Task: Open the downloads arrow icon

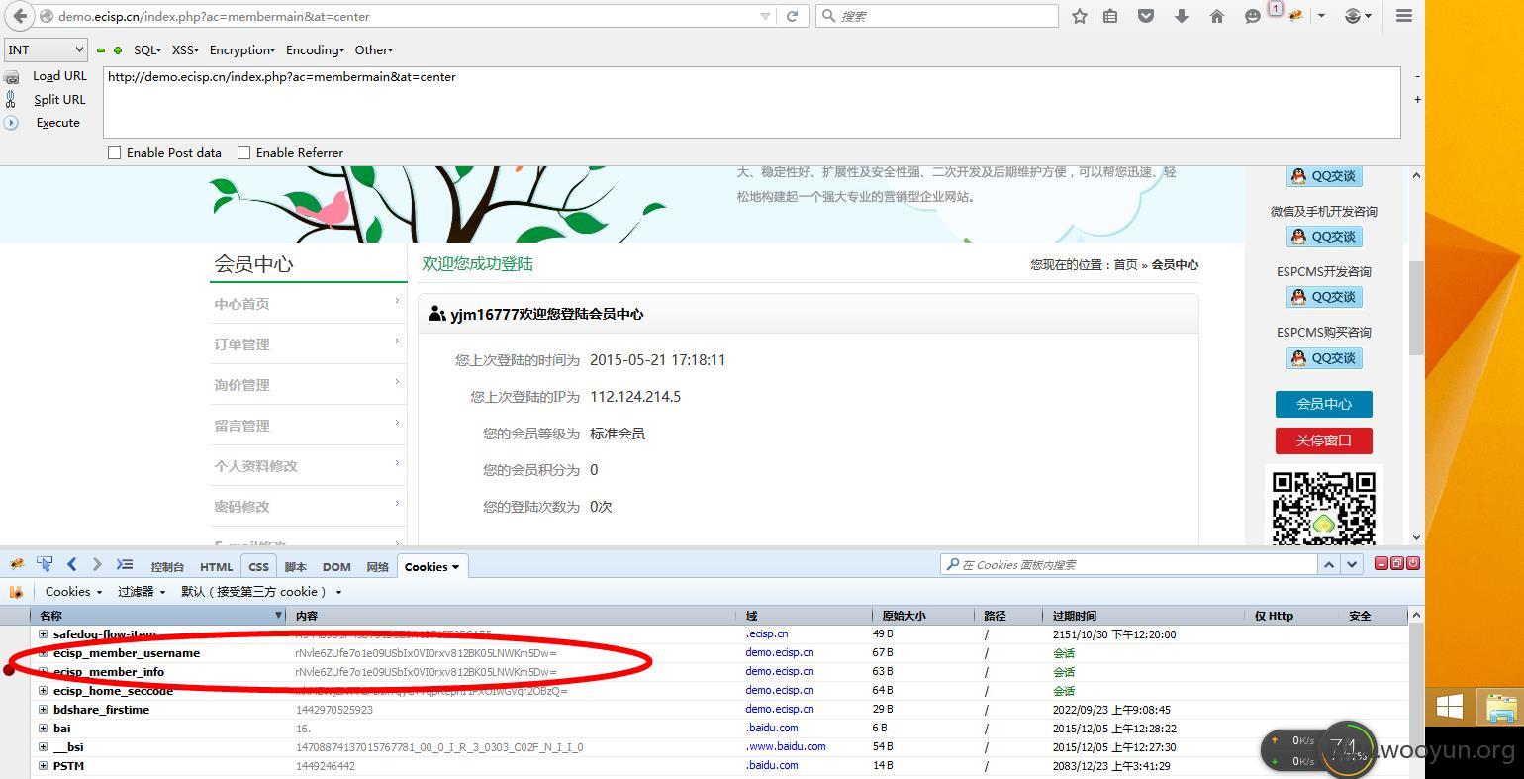Action: click(x=1182, y=16)
